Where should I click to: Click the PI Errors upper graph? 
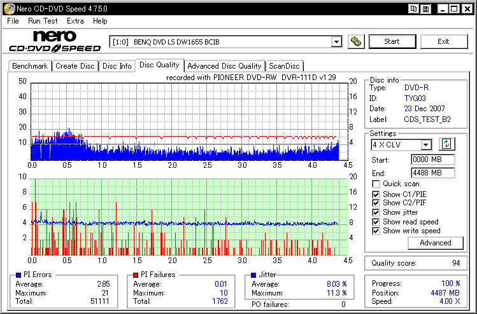[x=189, y=121]
